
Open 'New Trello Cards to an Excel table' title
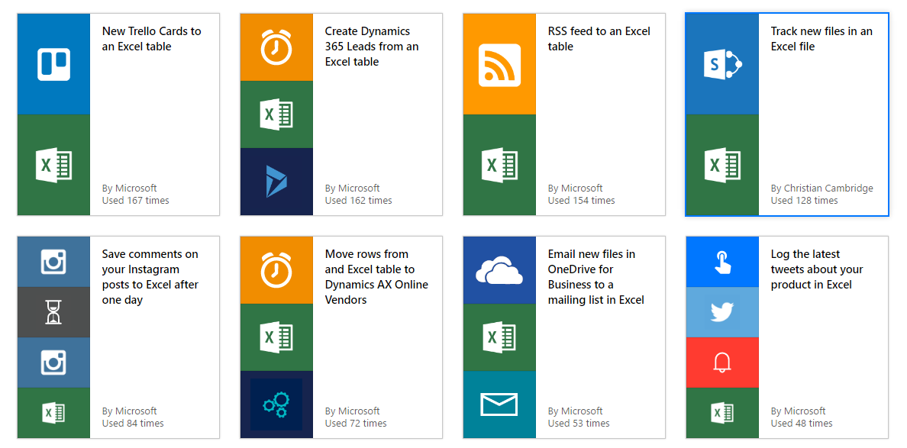point(152,39)
